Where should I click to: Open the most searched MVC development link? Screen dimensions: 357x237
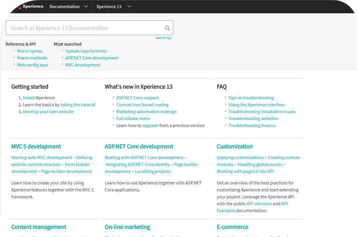click(x=83, y=65)
